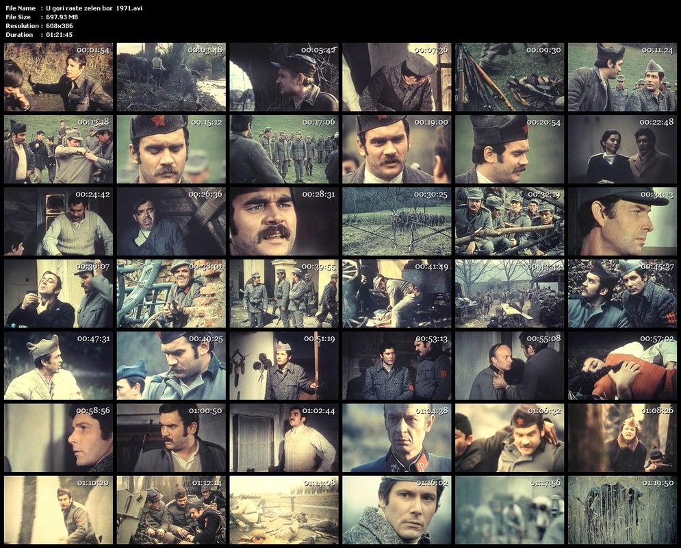Viewport: 681px width, 548px height.
Task: Open the thumbnail labeled 00:41:49
Action: point(396,293)
